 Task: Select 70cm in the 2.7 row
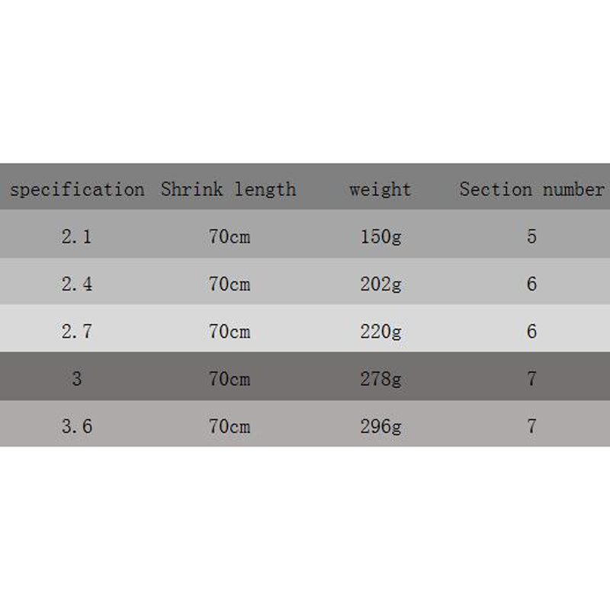point(229,331)
